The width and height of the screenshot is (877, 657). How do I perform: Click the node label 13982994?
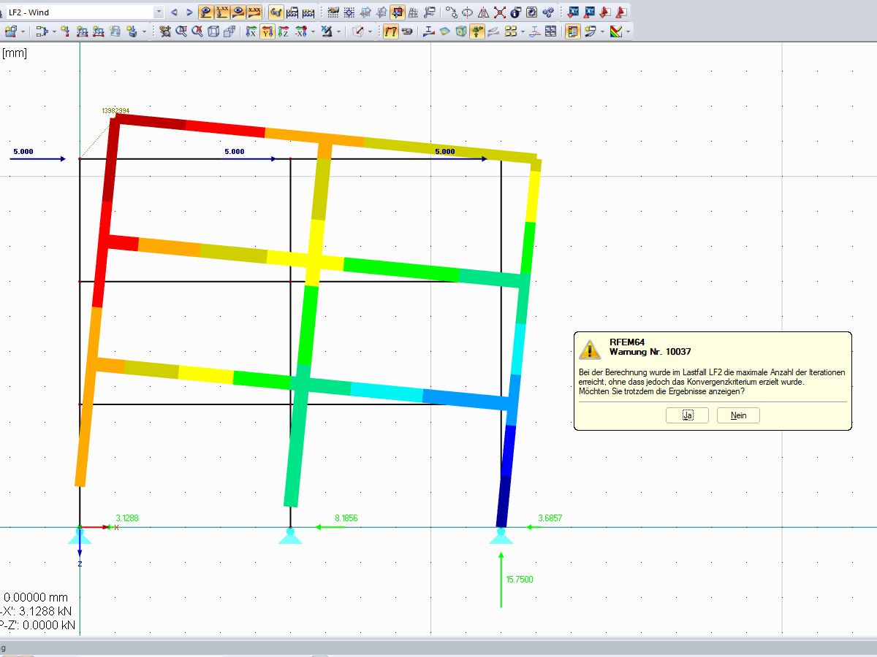[115, 110]
